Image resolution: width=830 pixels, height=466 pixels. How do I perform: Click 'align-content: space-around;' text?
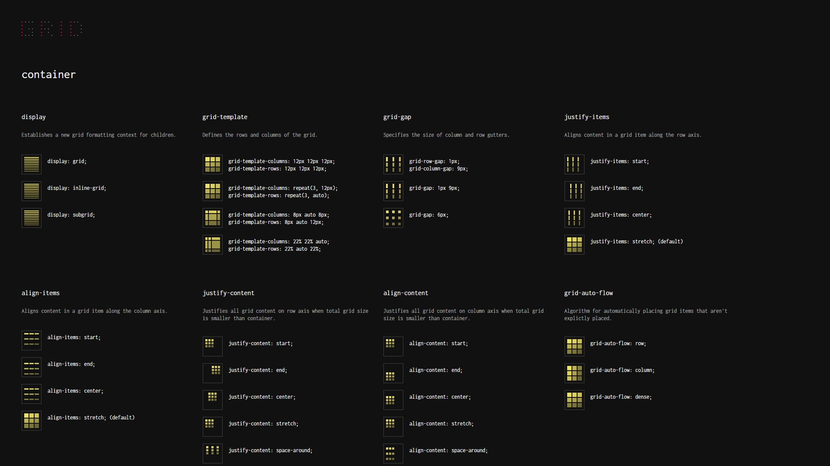(x=449, y=450)
